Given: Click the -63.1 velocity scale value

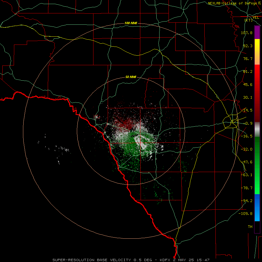Looking at the screenshot, I should (247, 175).
